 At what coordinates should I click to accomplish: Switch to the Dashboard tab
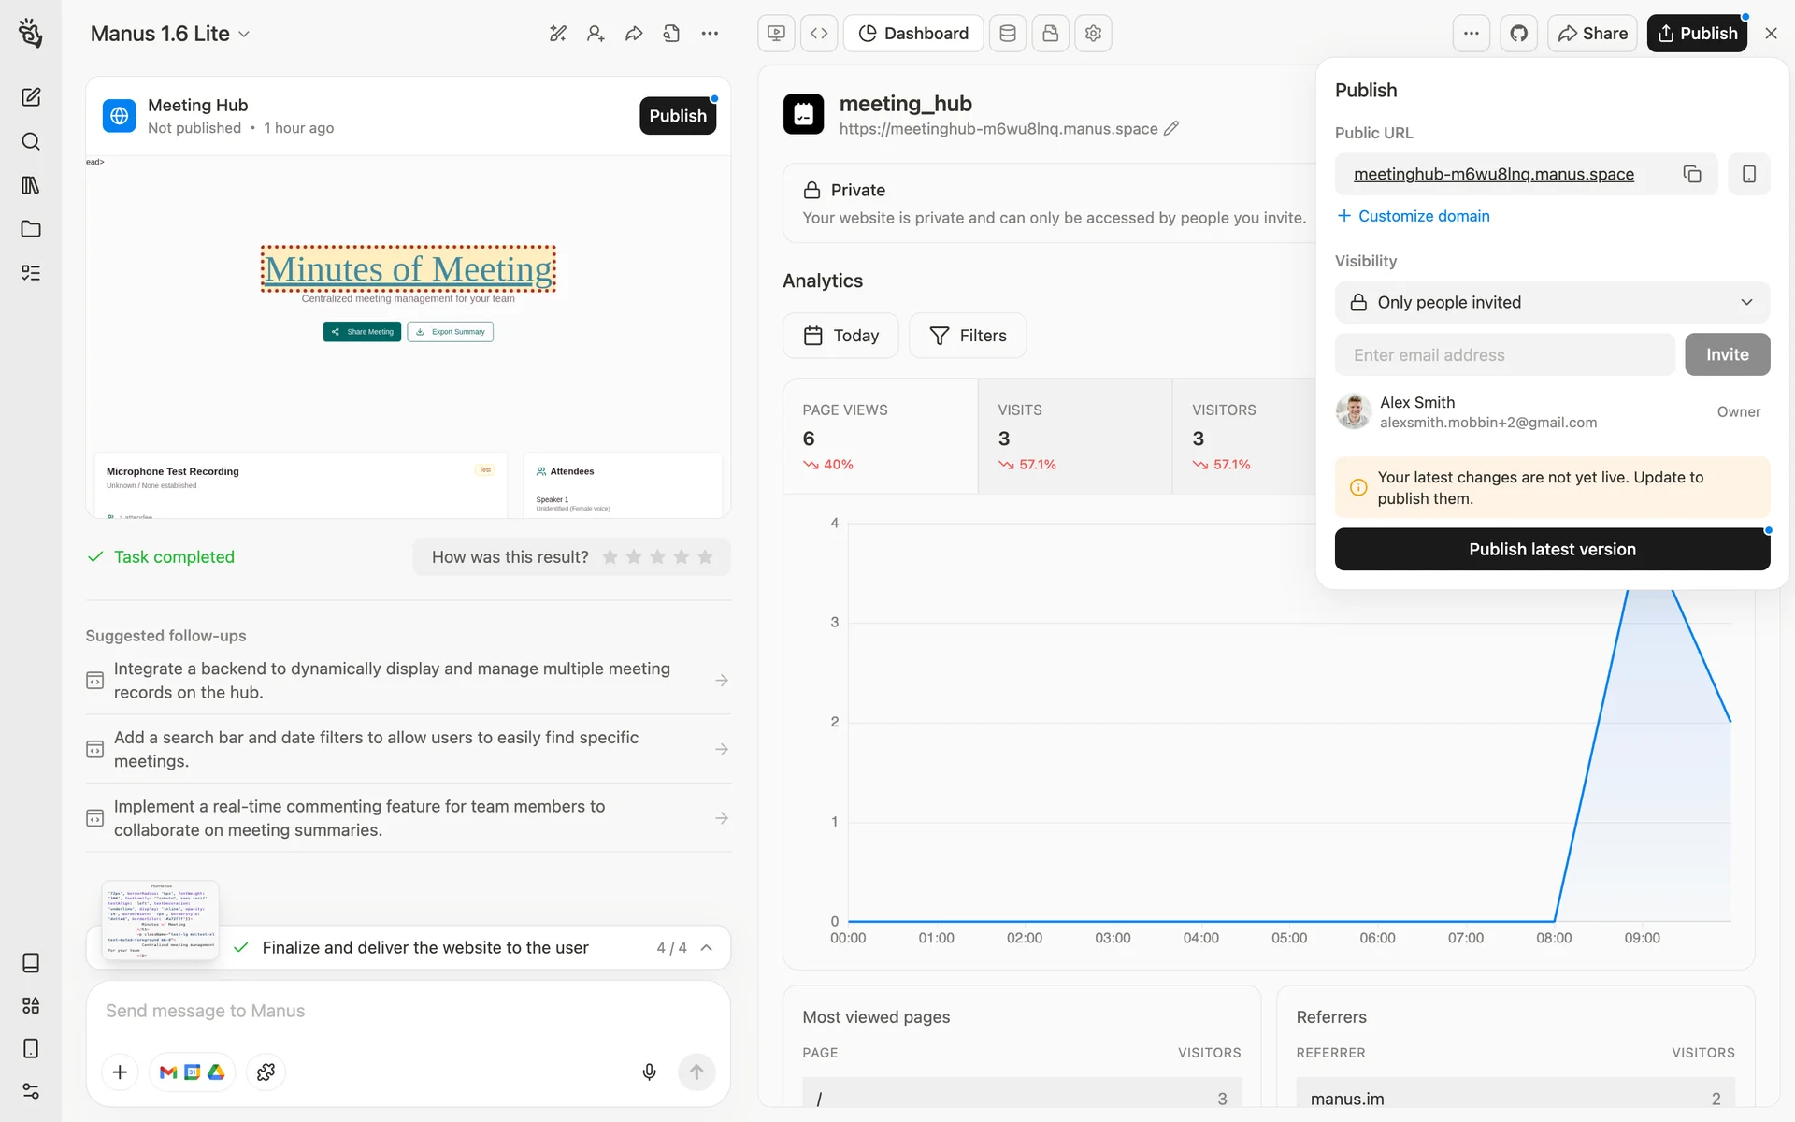(913, 34)
